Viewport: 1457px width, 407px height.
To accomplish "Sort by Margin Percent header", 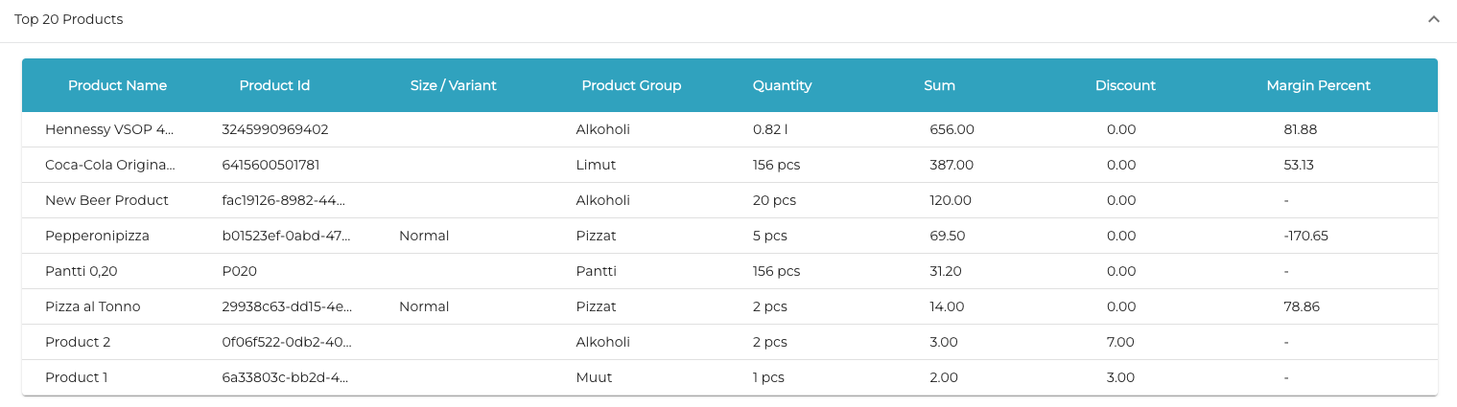I will click(x=1318, y=85).
